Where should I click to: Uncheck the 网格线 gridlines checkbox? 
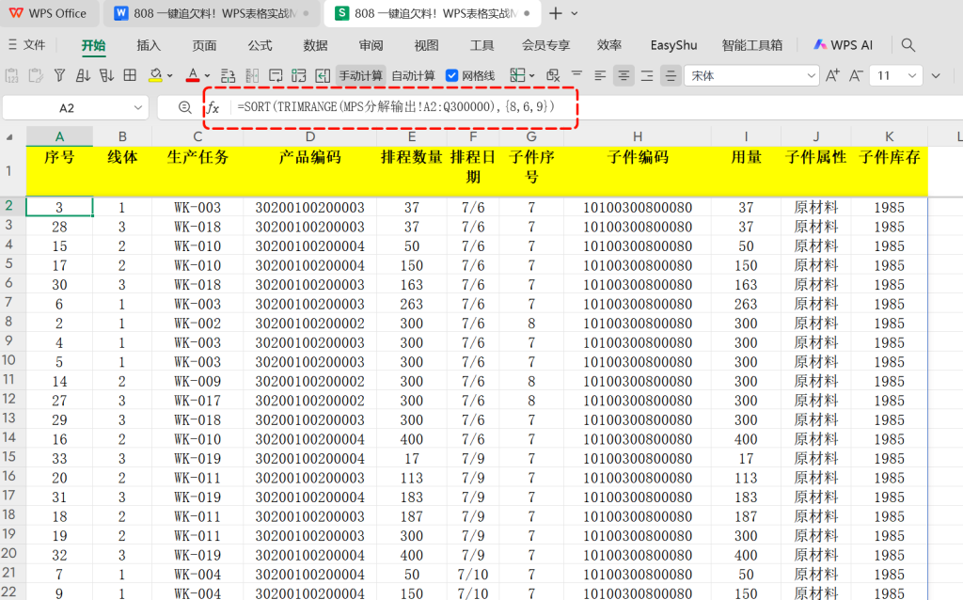(x=452, y=75)
